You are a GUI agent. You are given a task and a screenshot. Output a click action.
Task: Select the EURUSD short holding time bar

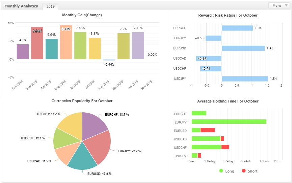click(208, 130)
